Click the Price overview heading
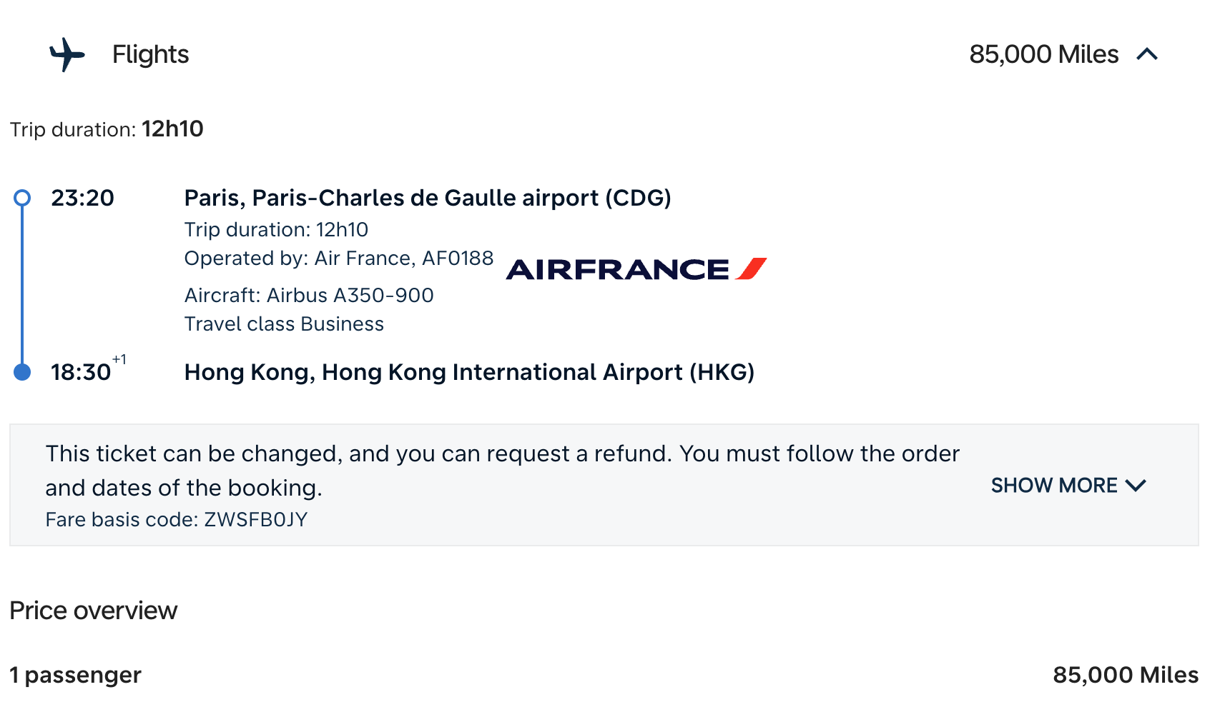Viewport: 1220px width, 707px height. 93,611
